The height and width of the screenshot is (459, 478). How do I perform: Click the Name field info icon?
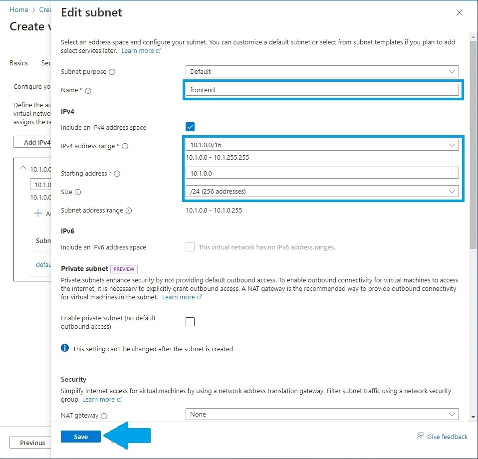[88, 91]
